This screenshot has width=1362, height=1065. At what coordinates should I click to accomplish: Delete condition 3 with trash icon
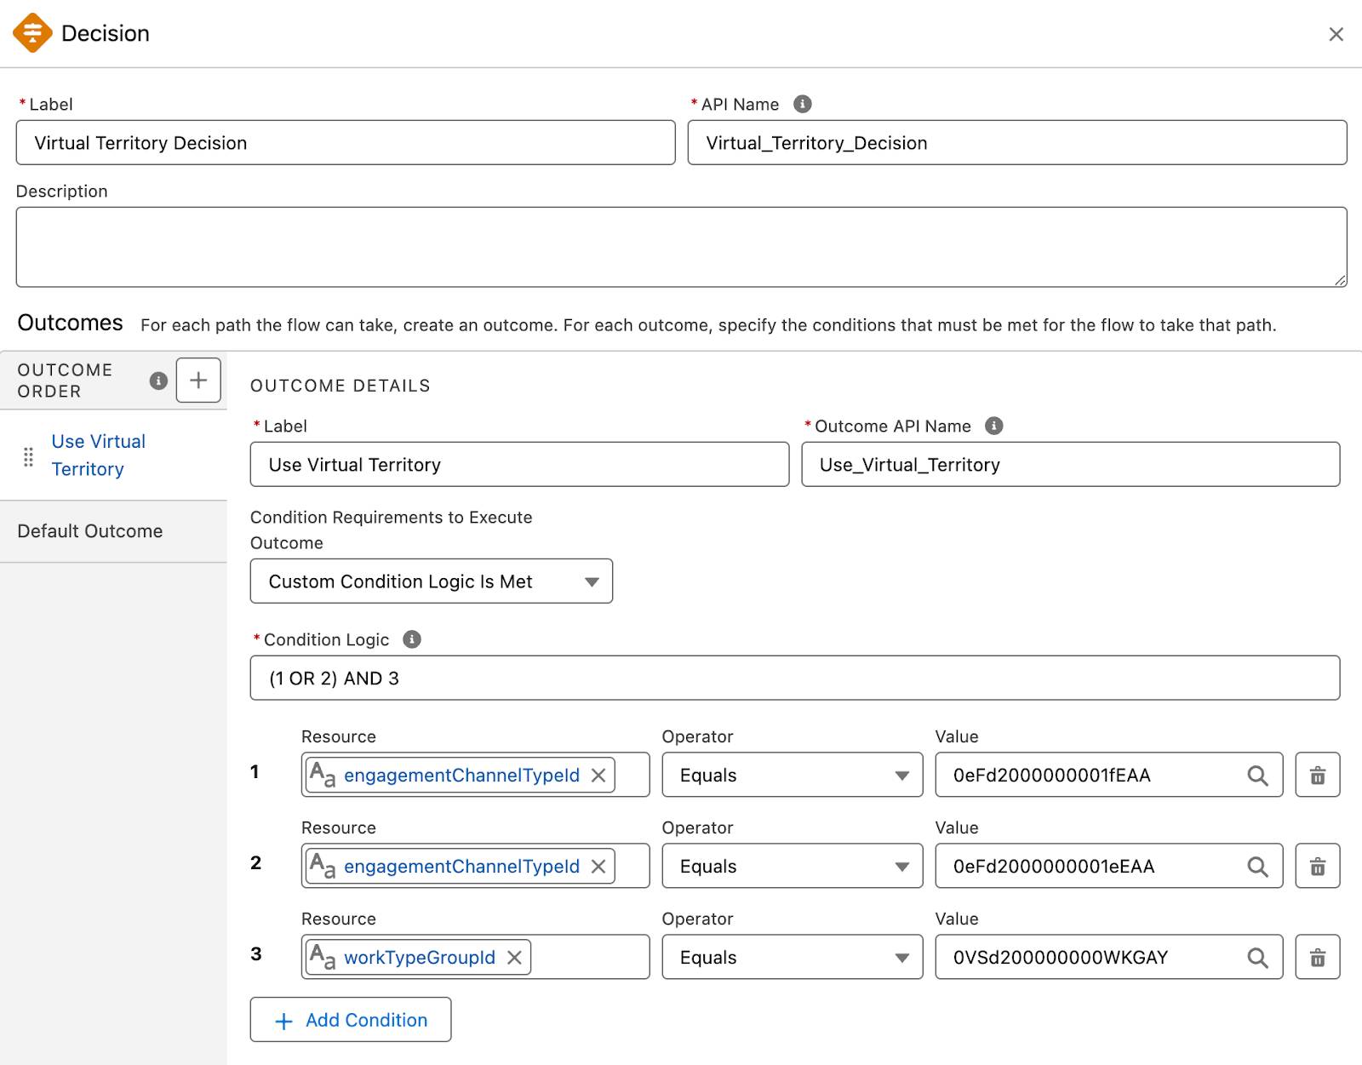[x=1317, y=957]
